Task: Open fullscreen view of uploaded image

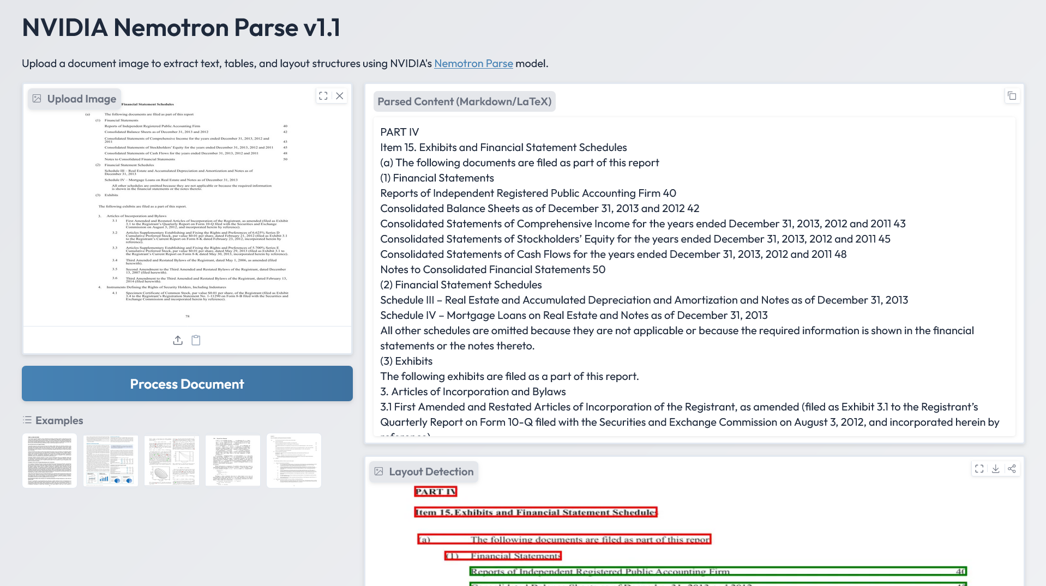Action: click(x=323, y=96)
